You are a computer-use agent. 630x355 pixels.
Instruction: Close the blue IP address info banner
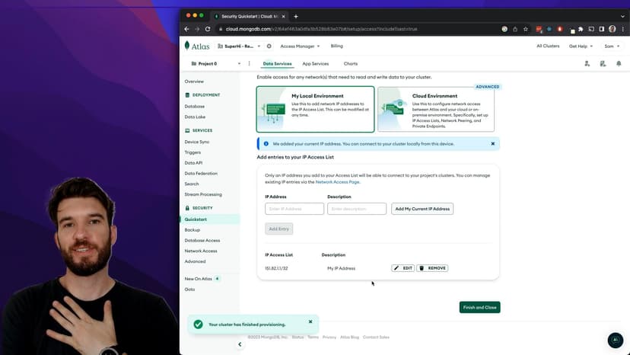[492, 143]
